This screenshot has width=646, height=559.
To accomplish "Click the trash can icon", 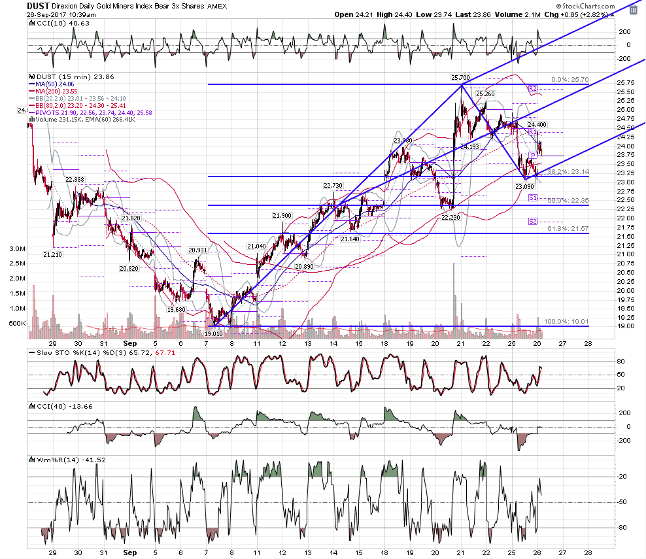I will 633,9.
